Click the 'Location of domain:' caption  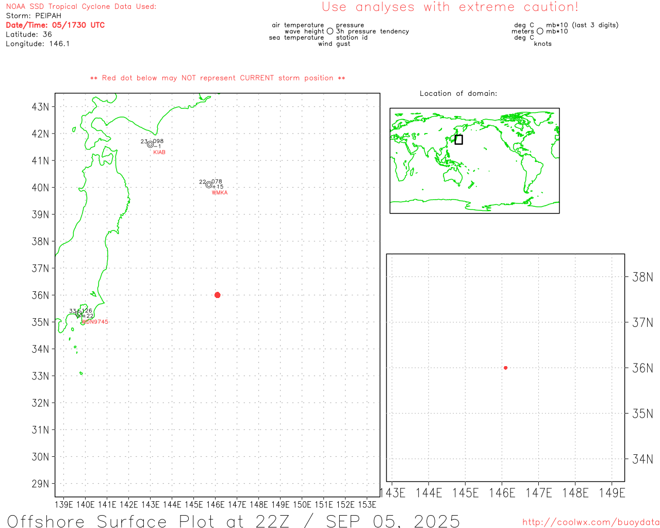[x=458, y=93]
